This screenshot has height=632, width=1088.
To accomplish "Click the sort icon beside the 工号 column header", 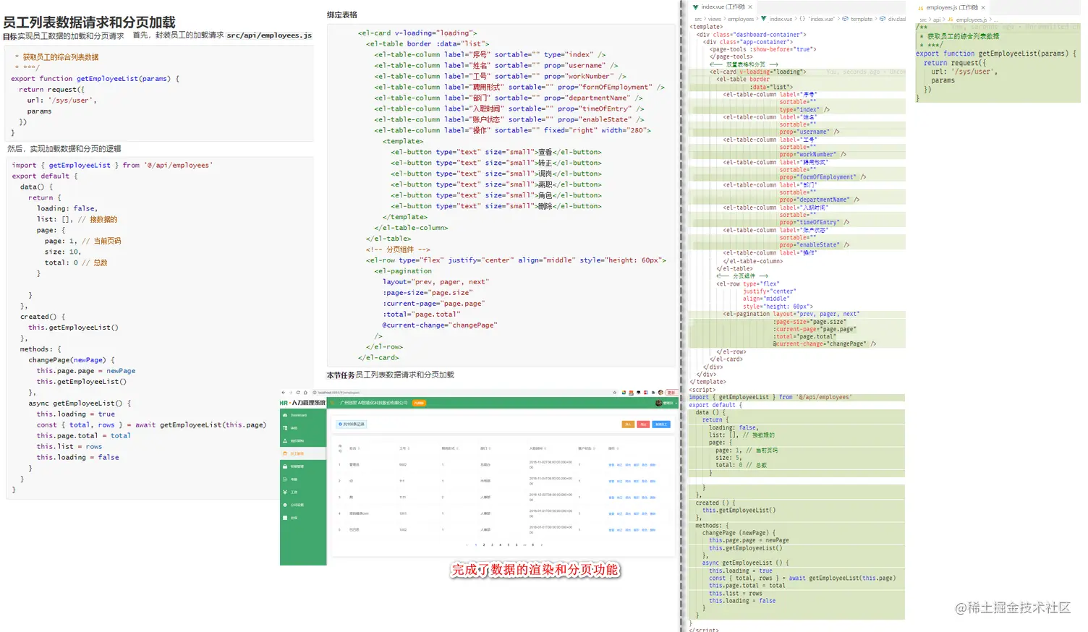I will click(x=409, y=448).
